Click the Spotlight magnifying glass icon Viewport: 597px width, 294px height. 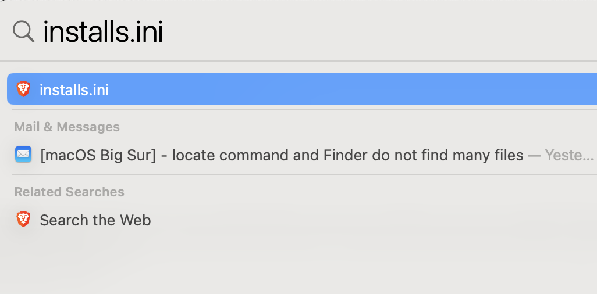point(23,31)
